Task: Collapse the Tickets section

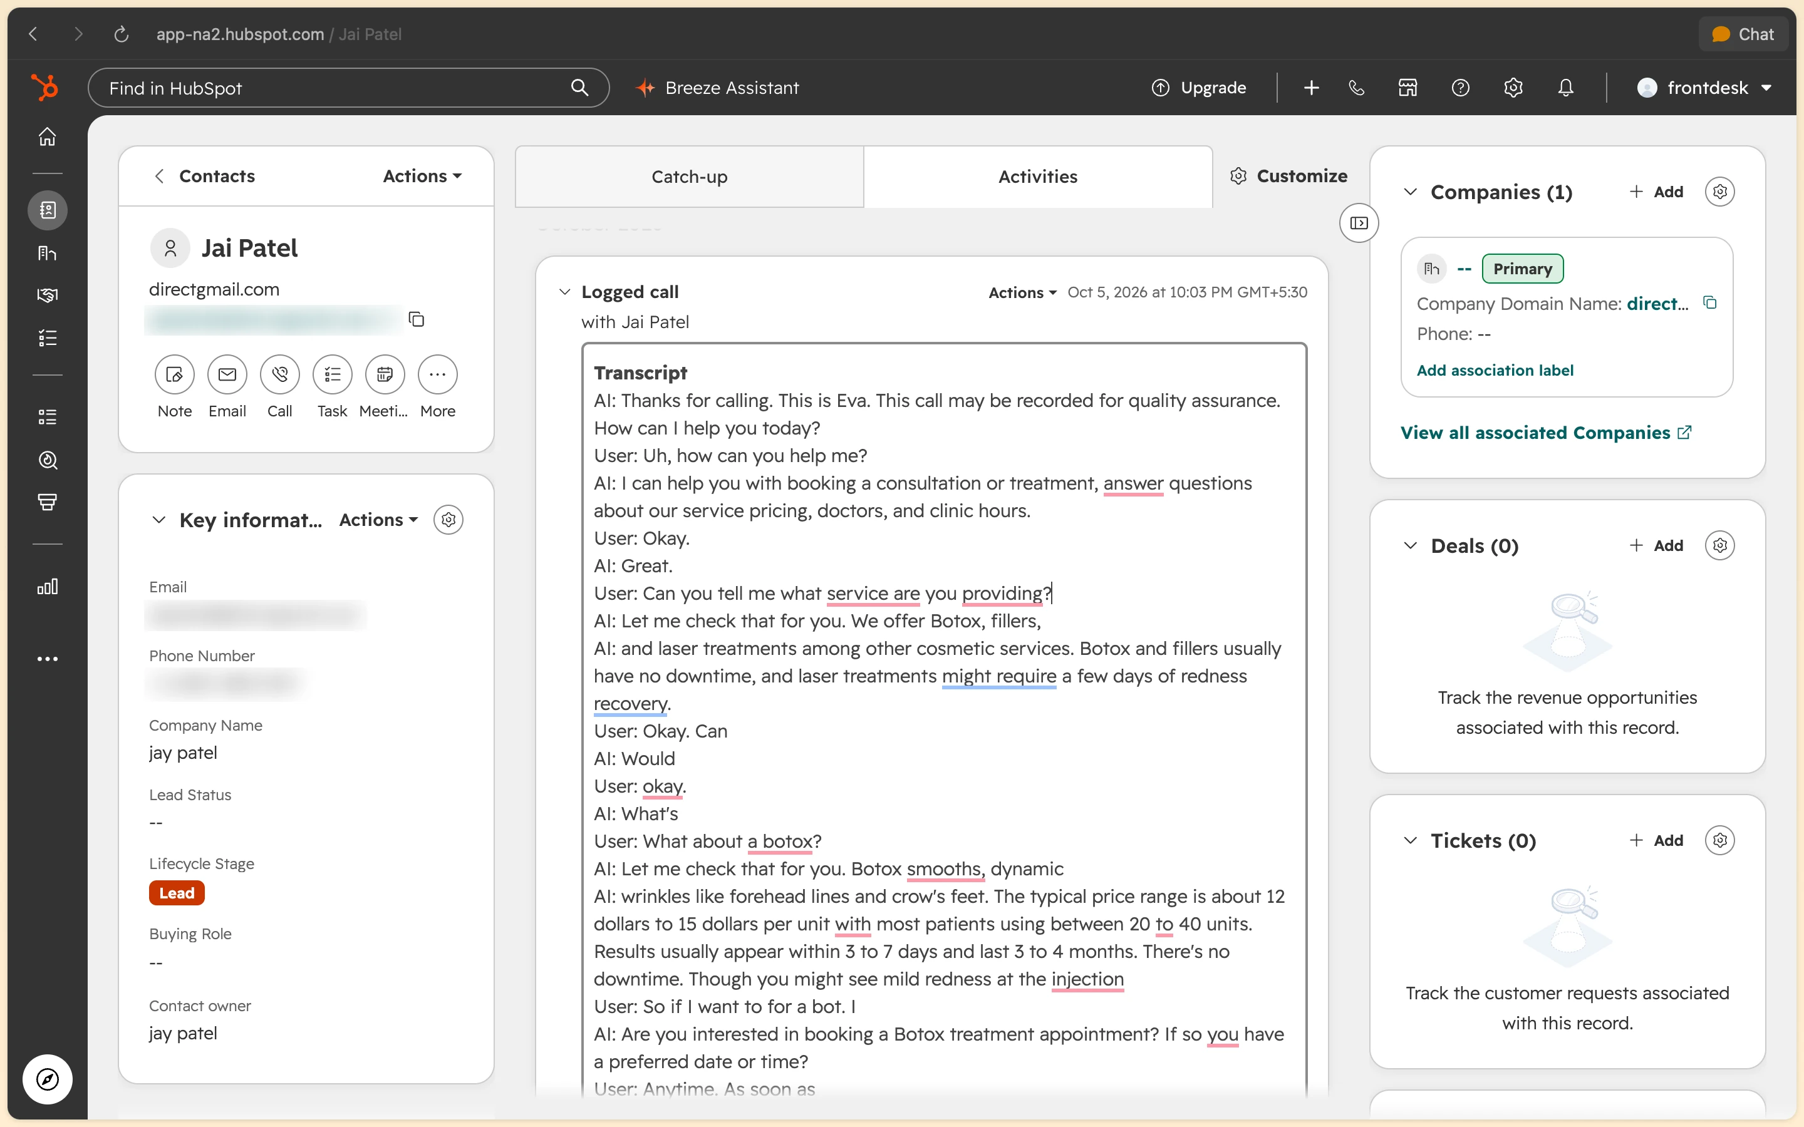Action: coord(1409,840)
